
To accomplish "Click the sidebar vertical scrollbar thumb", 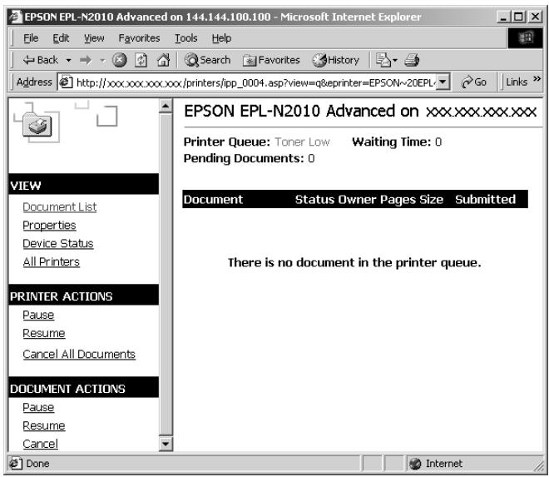I will (166, 274).
